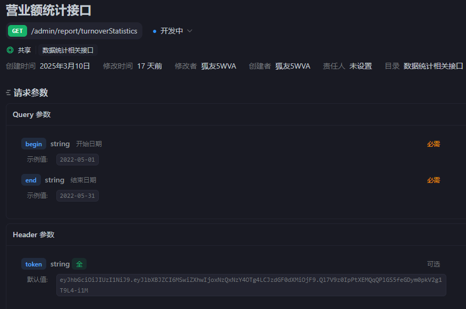This screenshot has height=309, width=466.
Task: Click the modified time 17 天前
Action: tap(149, 66)
